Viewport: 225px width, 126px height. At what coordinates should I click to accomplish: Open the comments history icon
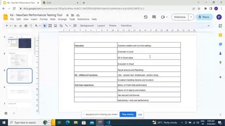click(x=154, y=17)
